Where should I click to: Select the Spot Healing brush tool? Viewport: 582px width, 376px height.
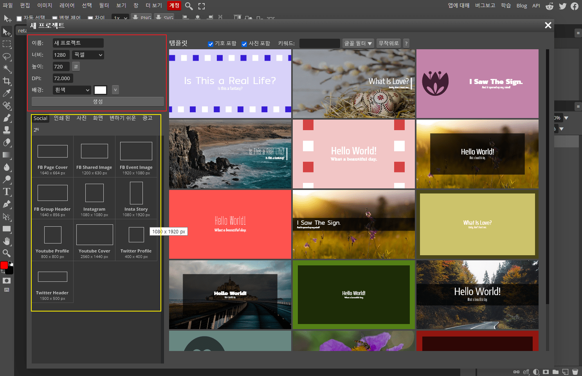tap(7, 106)
